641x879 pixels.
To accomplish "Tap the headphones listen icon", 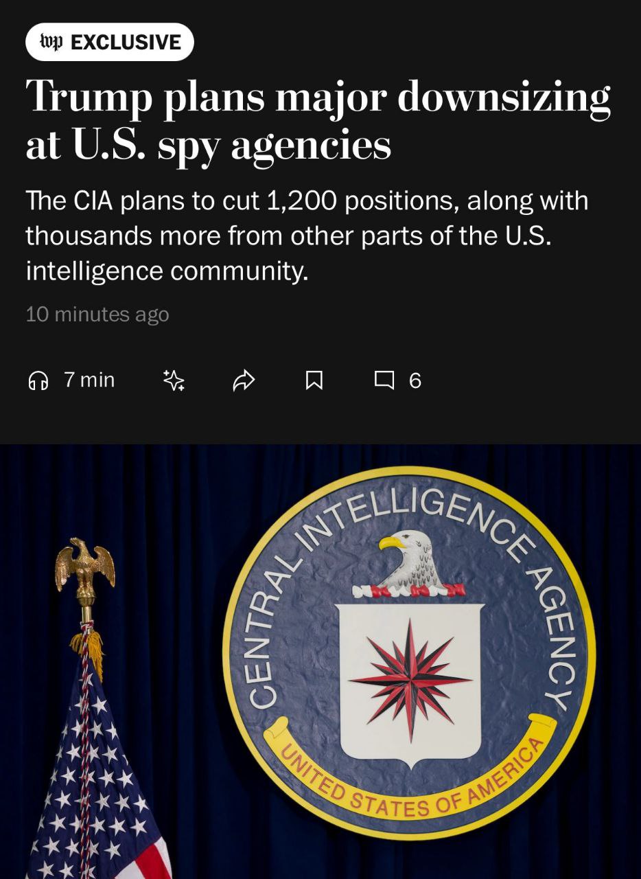I will point(38,380).
